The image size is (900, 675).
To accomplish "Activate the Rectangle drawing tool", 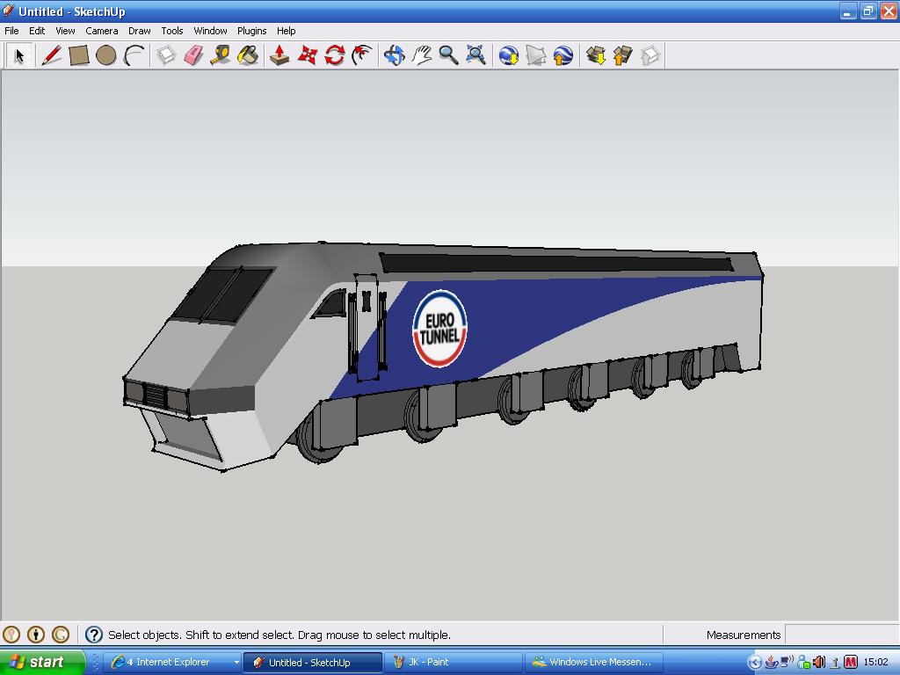I will tap(78, 55).
